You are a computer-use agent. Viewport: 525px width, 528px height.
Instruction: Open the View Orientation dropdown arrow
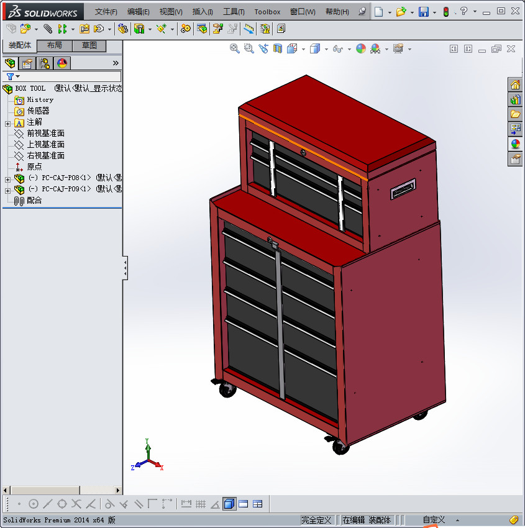click(x=303, y=49)
